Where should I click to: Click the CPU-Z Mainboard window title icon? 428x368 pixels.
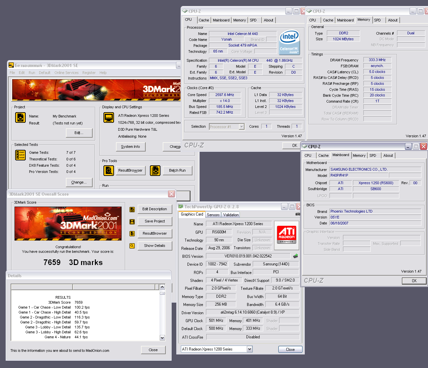point(305,146)
